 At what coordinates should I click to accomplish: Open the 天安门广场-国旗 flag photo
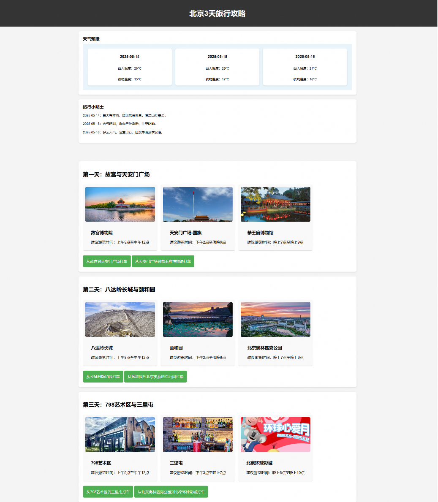pos(198,204)
